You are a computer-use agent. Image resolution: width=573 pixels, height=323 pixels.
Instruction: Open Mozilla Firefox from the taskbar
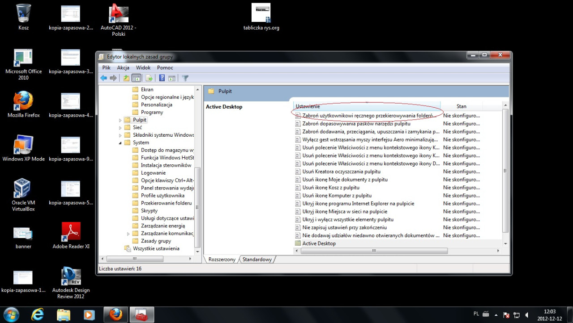tap(116, 315)
